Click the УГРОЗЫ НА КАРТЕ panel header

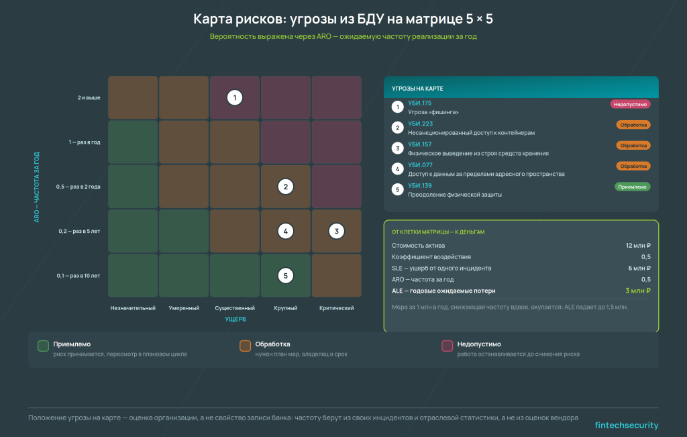[x=521, y=87]
